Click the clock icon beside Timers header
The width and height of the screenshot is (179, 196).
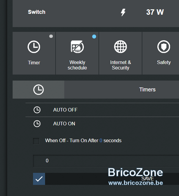coord(38,90)
